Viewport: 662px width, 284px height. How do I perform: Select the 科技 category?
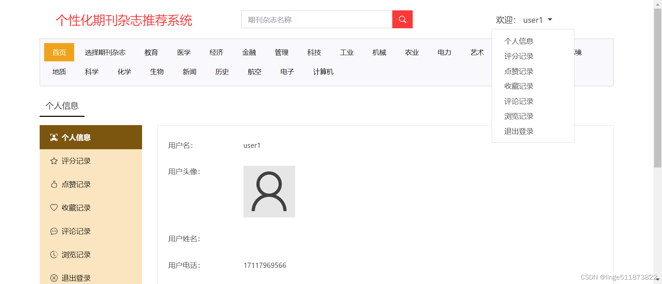[314, 52]
